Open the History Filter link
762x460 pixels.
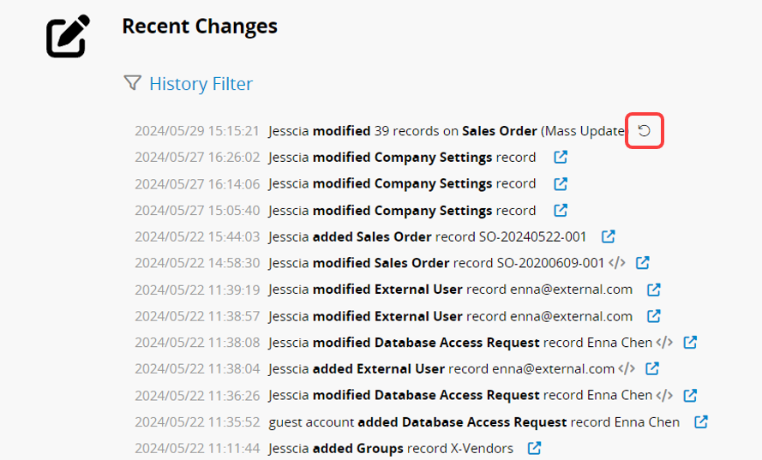tap(201, 84)
